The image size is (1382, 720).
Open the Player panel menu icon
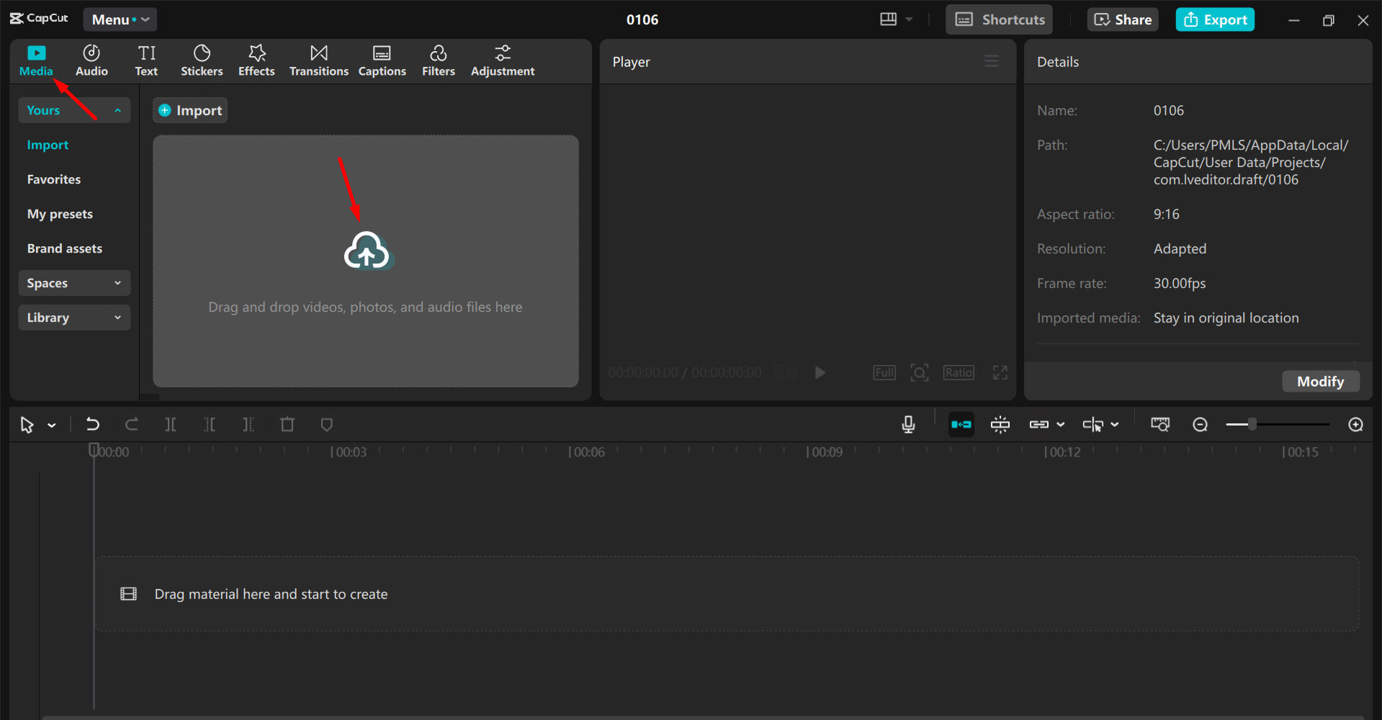coord(992,61)
